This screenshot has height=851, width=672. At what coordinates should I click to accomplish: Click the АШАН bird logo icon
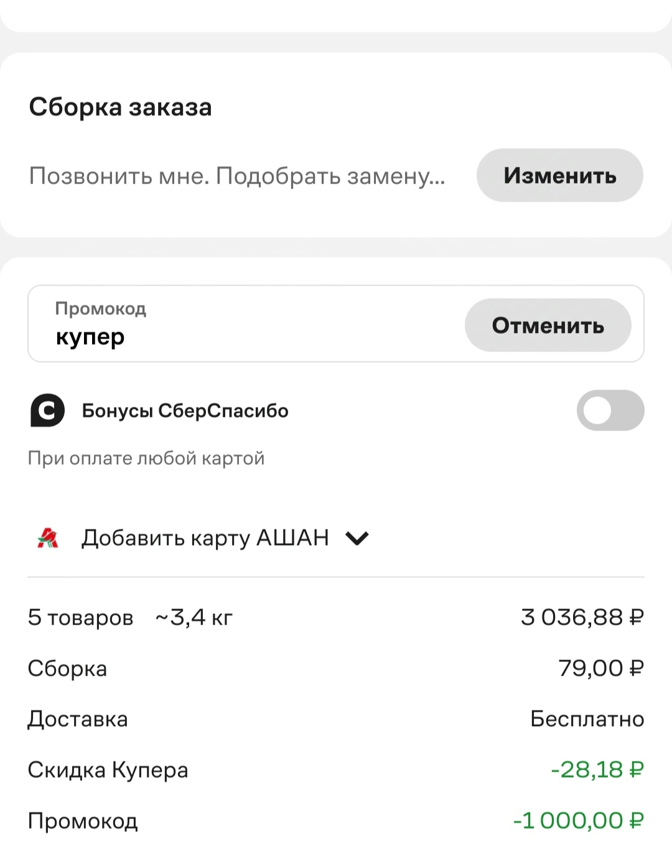pyautogui.click(x=48, y=537)
